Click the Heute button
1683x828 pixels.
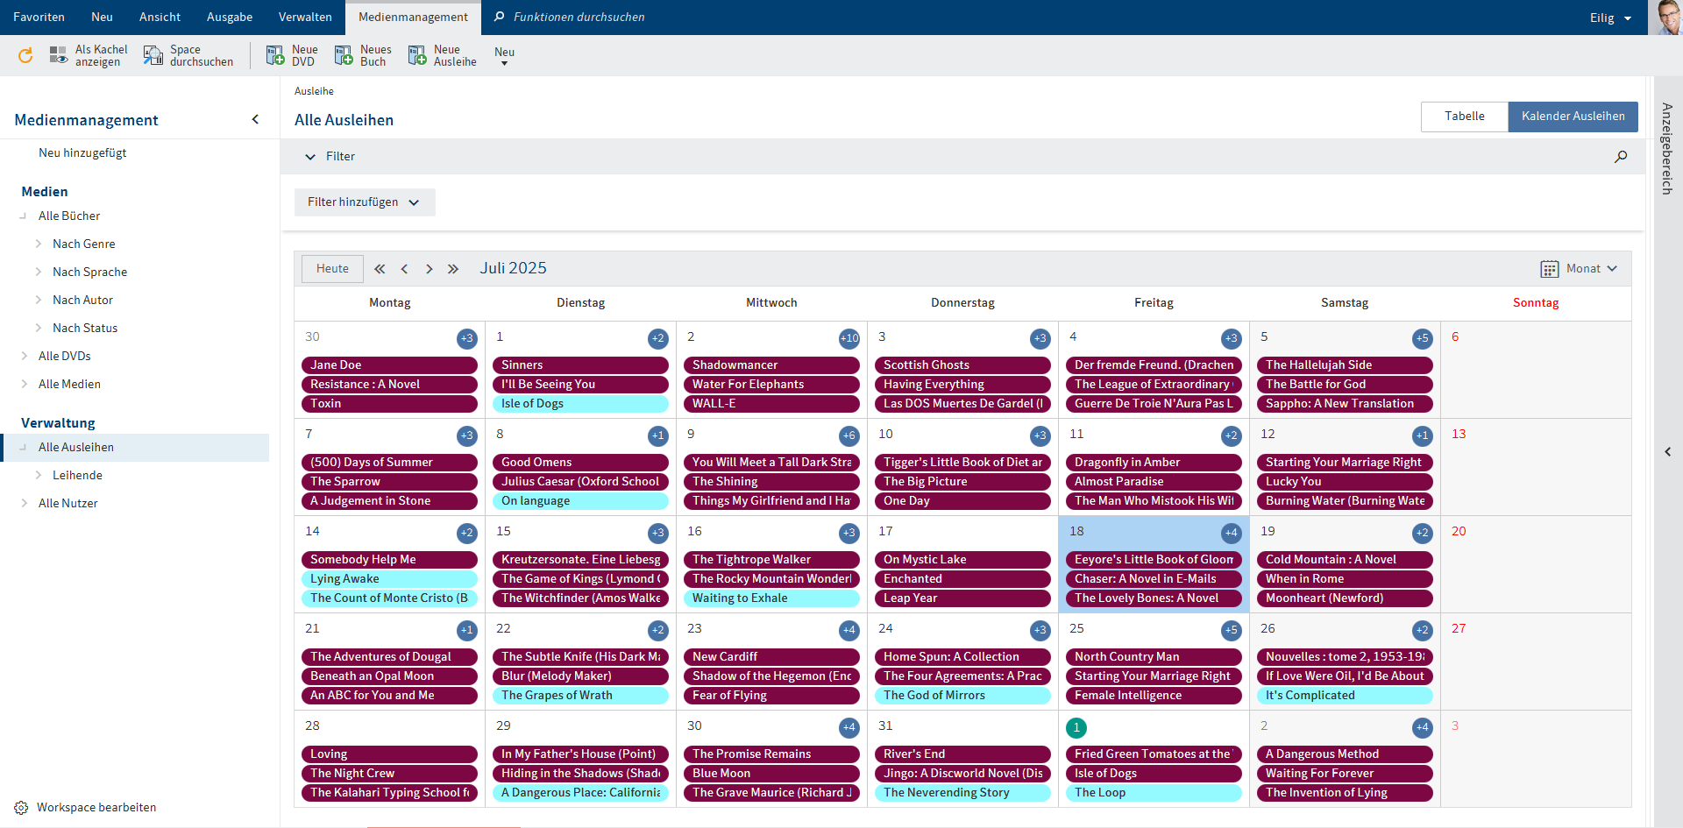click(332, 269)
